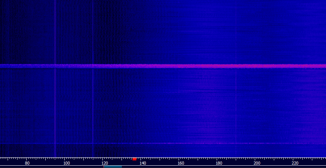Click the 160 label on frequency ruler
The image size is (326, 168).
(x=181, y=163)
